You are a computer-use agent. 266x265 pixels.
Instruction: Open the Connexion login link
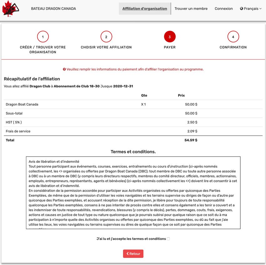223,9
